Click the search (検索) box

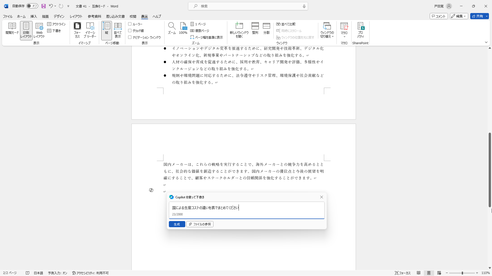click(x=248, y=6)
